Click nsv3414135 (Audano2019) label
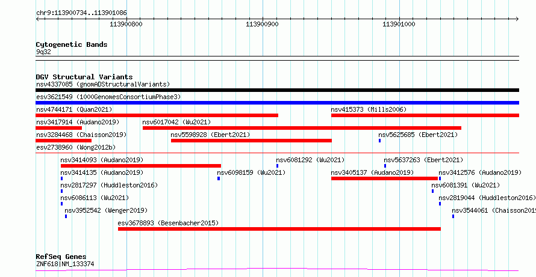 click(102, 172)
